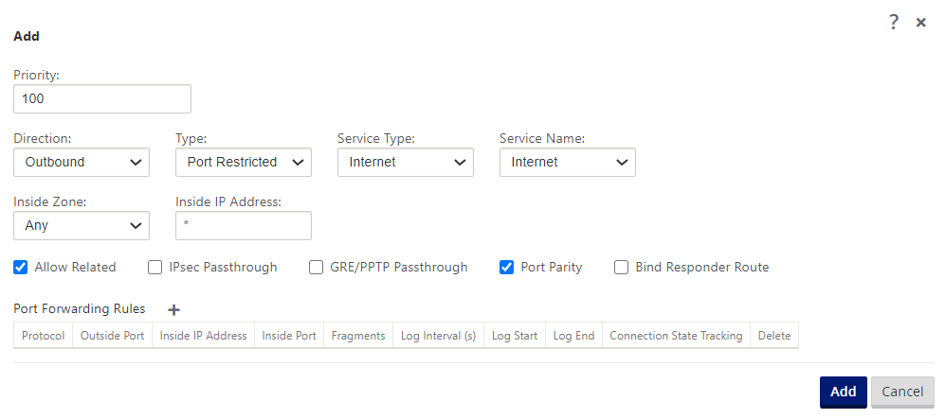945x419 pixels.
Task: Enable GRE/PPTP Passthrough checkbox
Action: click(316, 268)
